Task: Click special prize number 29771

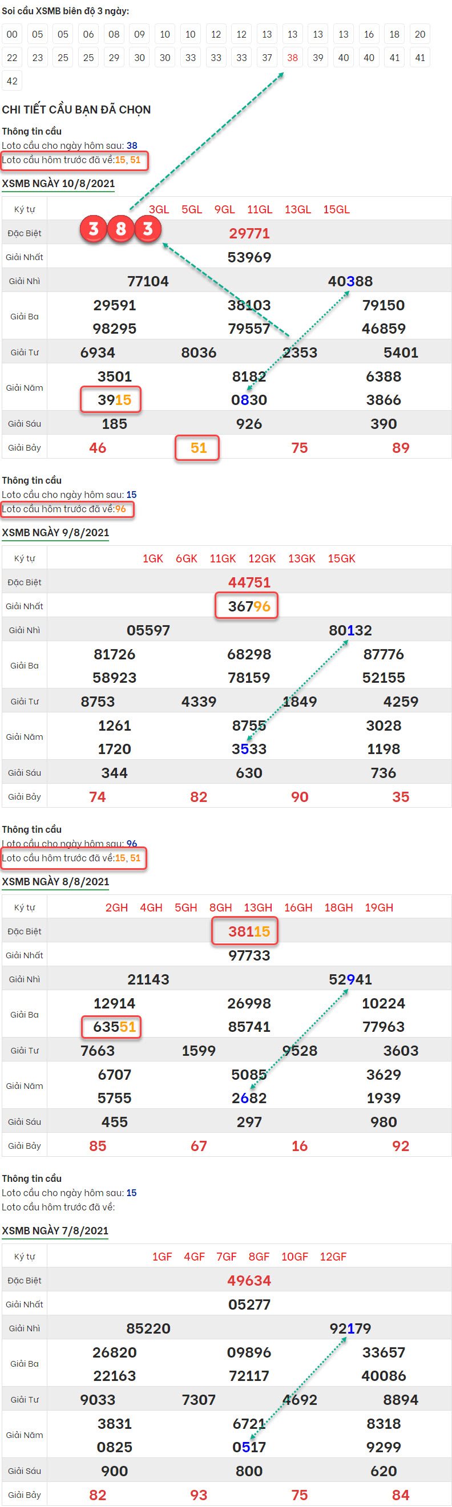Action: point(249,233)
